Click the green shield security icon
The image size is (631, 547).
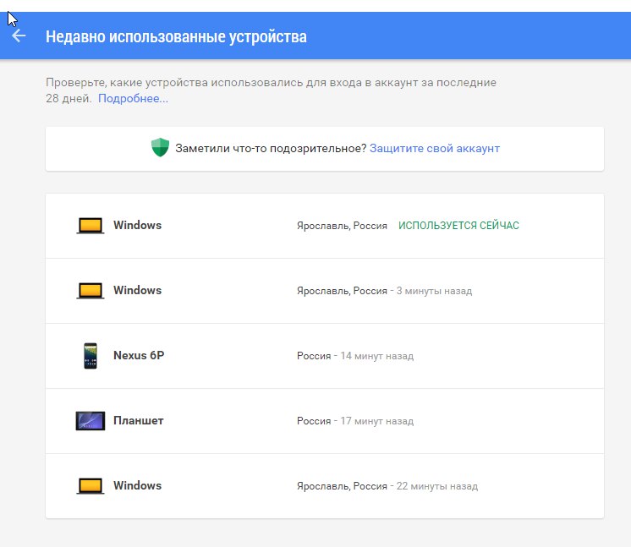click(x=160, y=147)
